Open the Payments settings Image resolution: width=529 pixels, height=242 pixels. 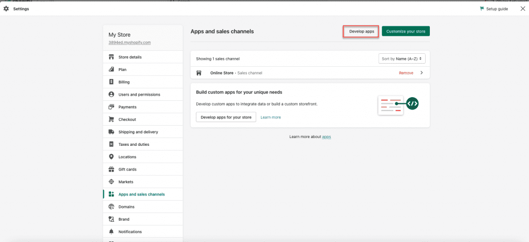(x=143, y=107)
